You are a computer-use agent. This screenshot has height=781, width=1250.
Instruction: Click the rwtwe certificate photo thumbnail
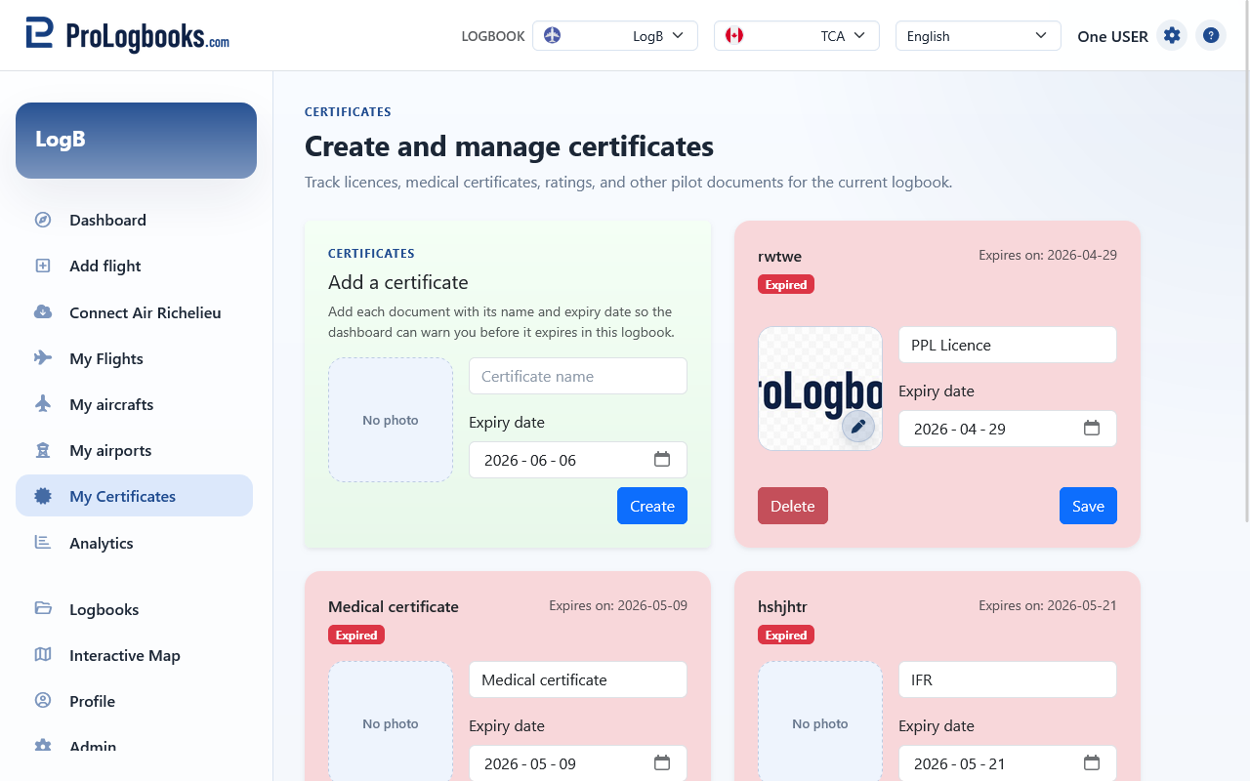[x=820, y=389]
